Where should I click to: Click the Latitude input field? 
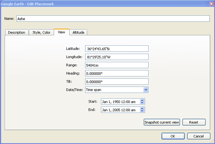point(117,49)
